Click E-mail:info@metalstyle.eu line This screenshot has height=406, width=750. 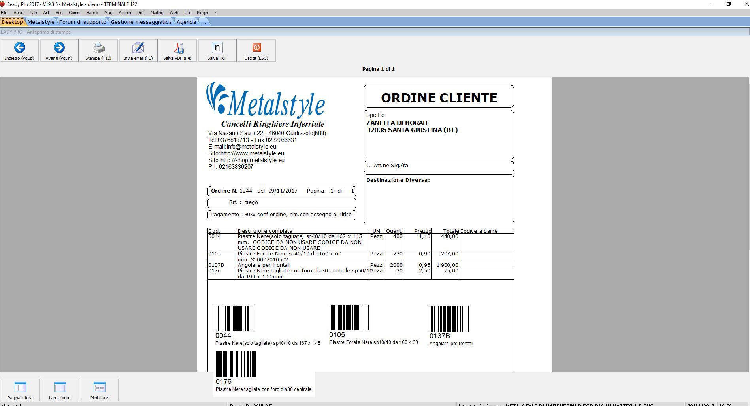click(x=242, y=147)
